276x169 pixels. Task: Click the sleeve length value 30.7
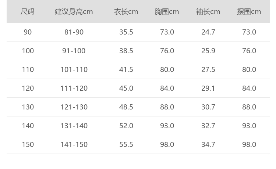[208, 107]
